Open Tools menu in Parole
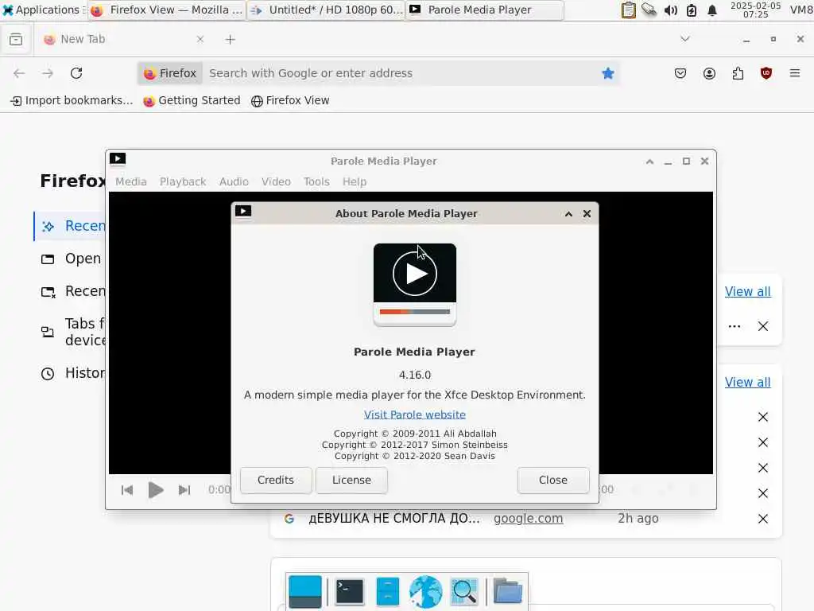814x611 pixels. [x=316, y=182]
